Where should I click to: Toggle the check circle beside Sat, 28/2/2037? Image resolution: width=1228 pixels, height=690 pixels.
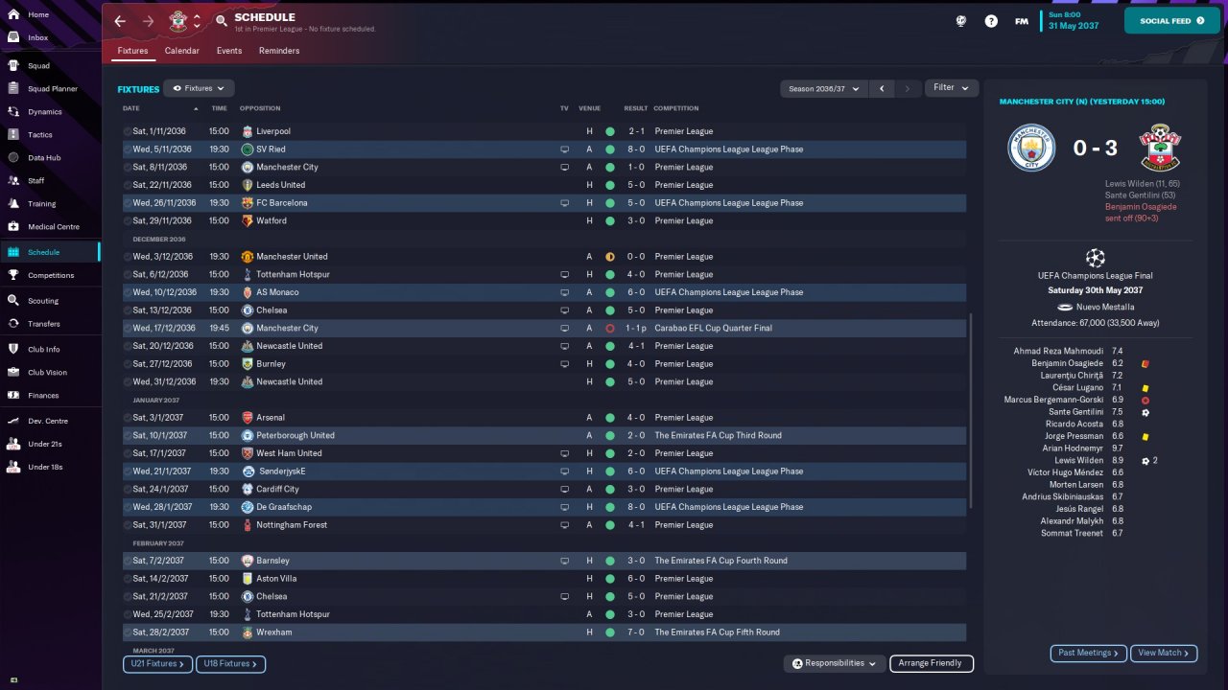[x=128, y=632]
